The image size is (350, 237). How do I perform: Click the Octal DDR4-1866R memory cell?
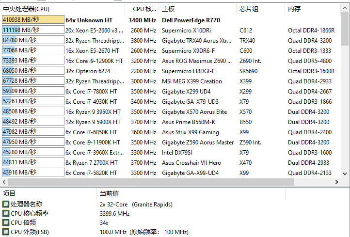point(311,31)
